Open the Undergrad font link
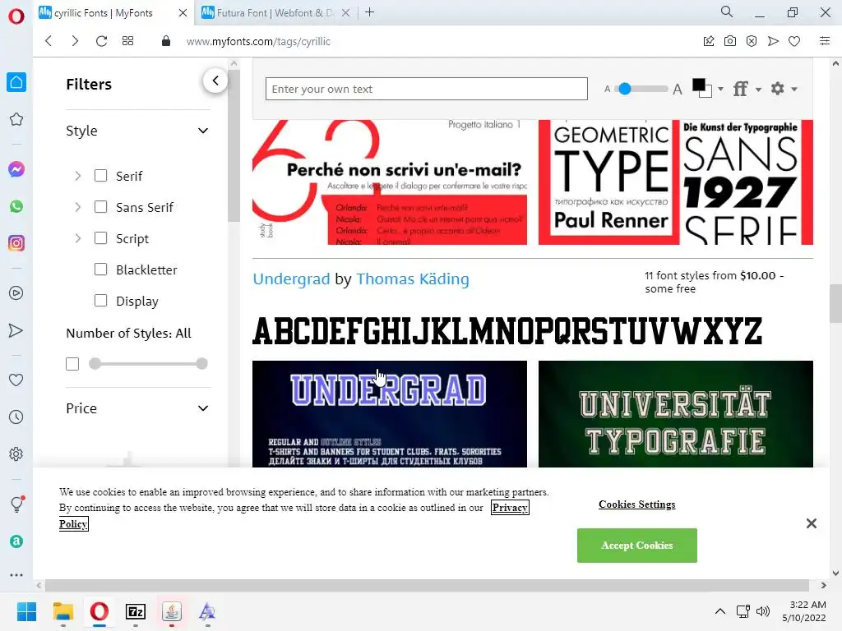The width and height of the screenshot is (842, 631). pos(291,279)
